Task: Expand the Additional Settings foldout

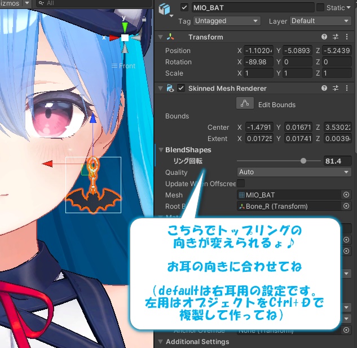Action: point(161,342)
